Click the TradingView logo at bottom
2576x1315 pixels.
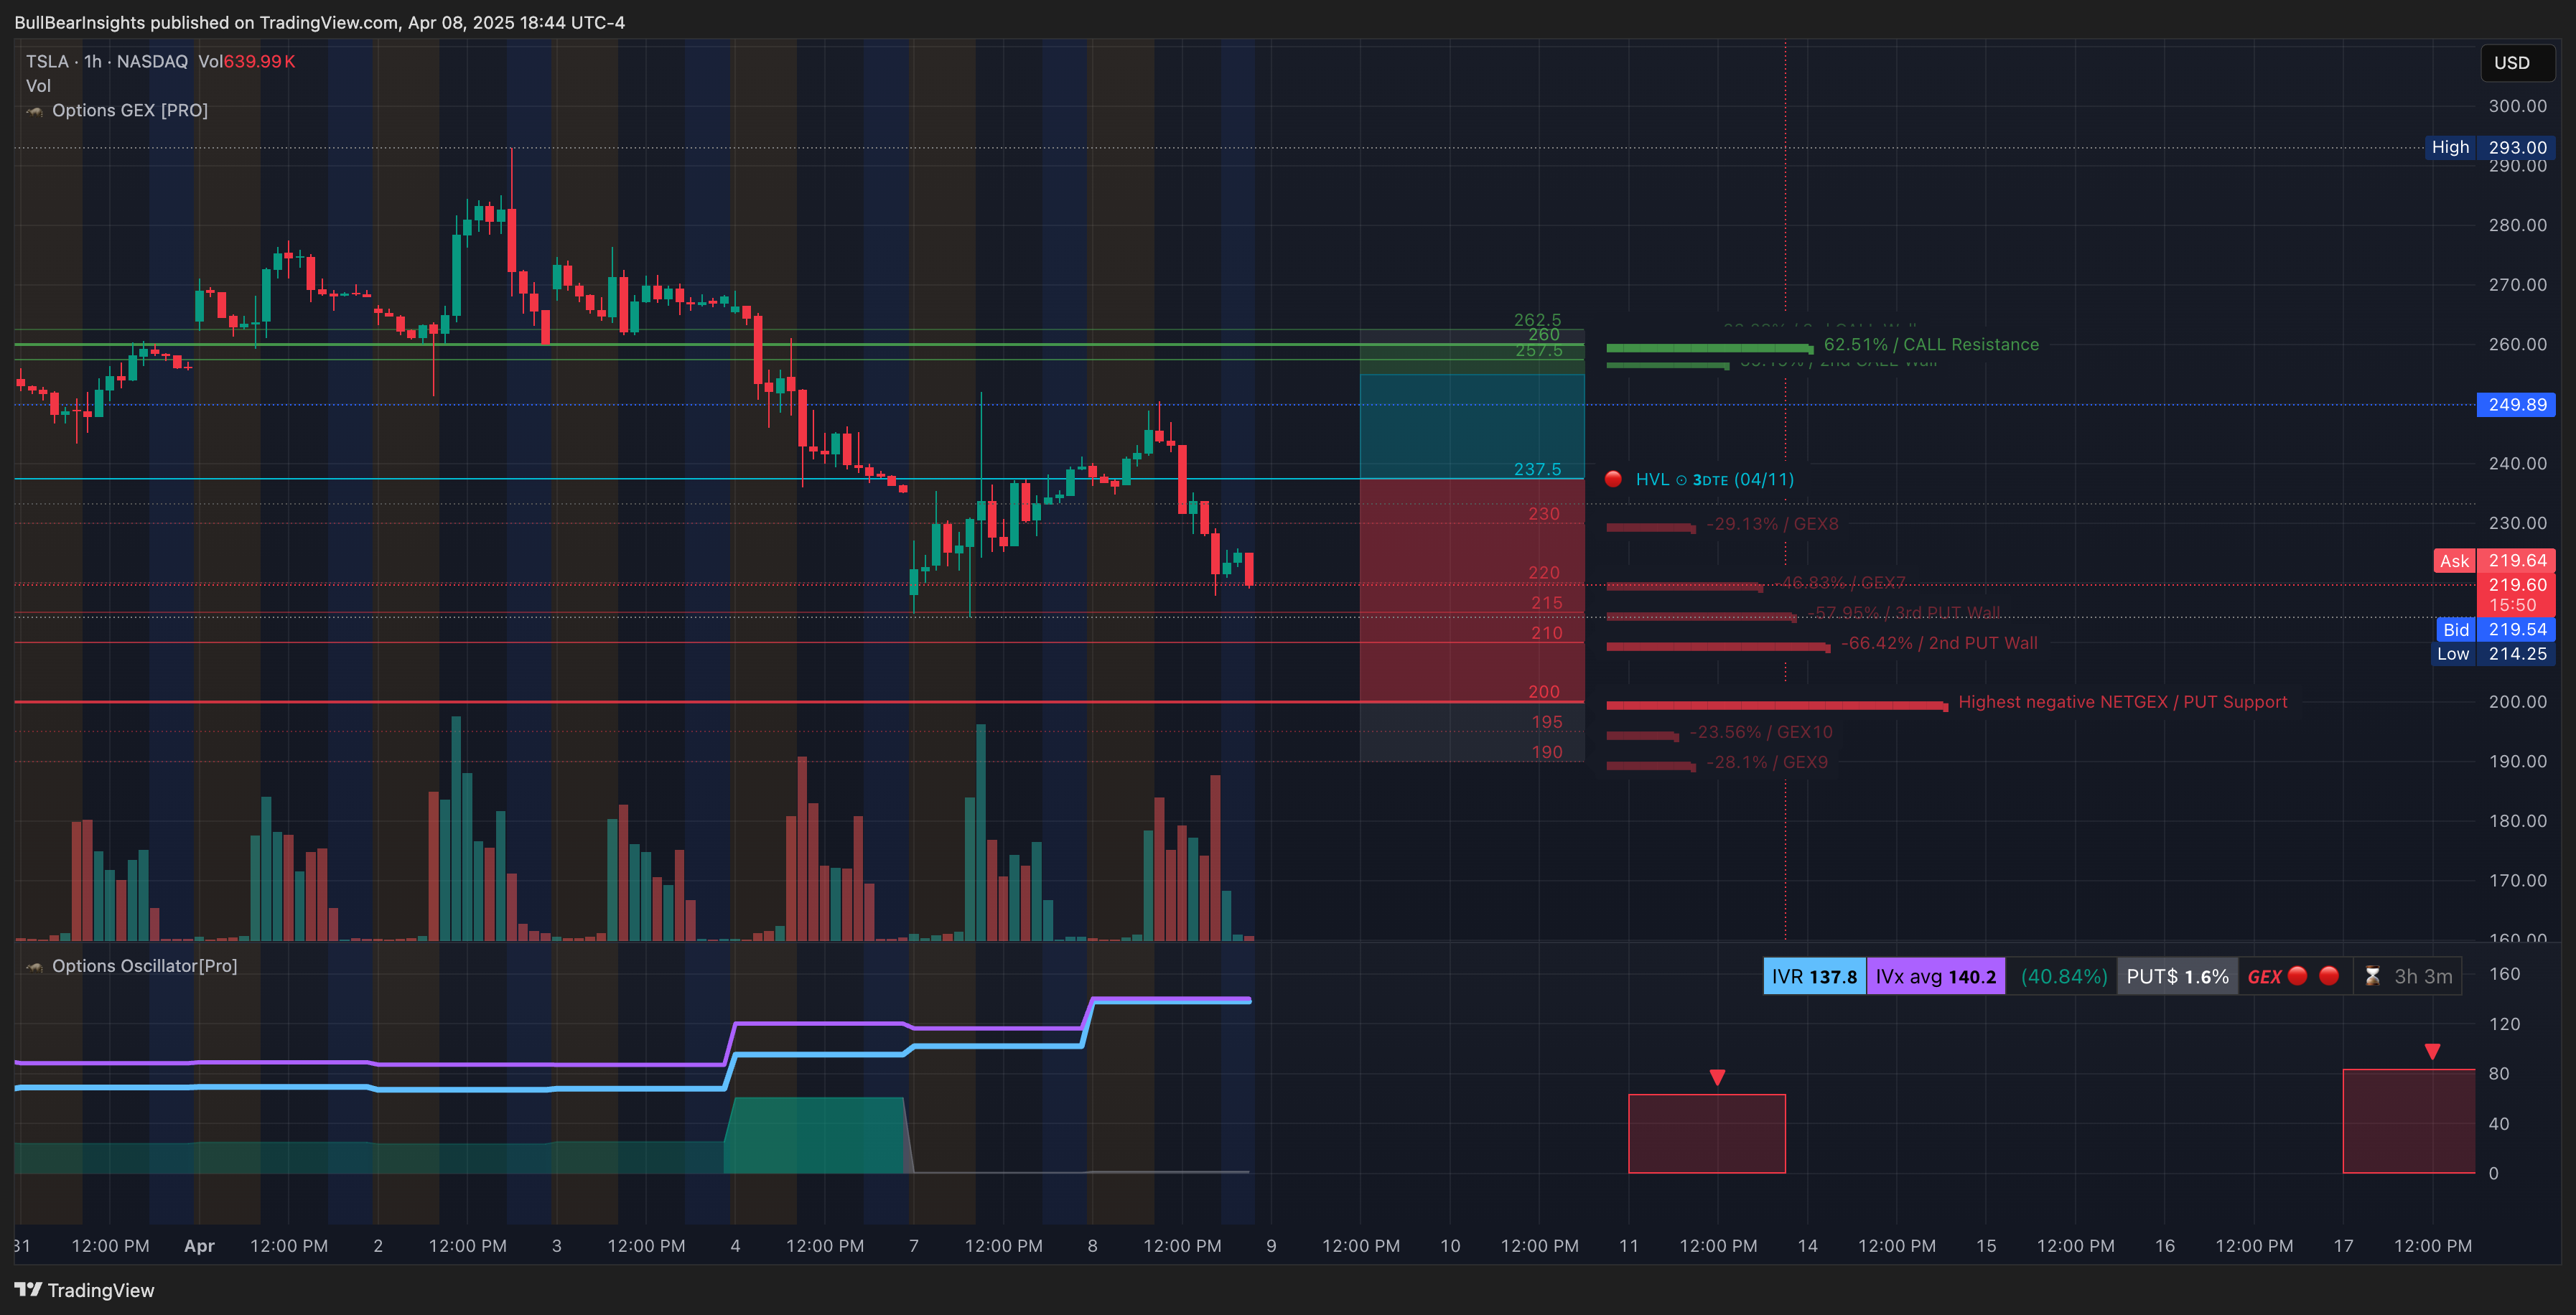85,1290
